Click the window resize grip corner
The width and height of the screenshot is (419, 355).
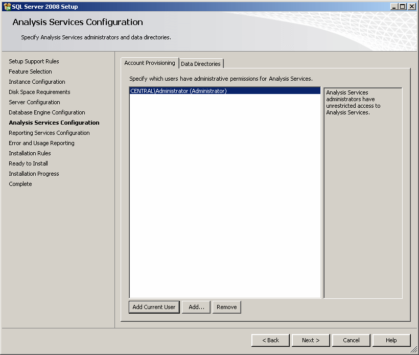[414, 350]
